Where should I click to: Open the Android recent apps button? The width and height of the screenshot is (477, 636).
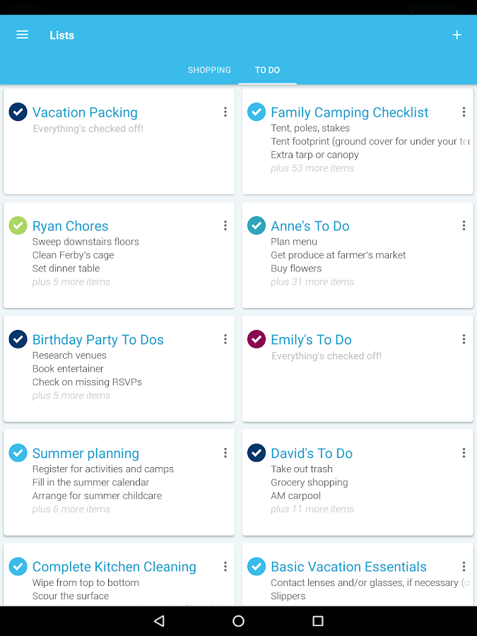318,621
